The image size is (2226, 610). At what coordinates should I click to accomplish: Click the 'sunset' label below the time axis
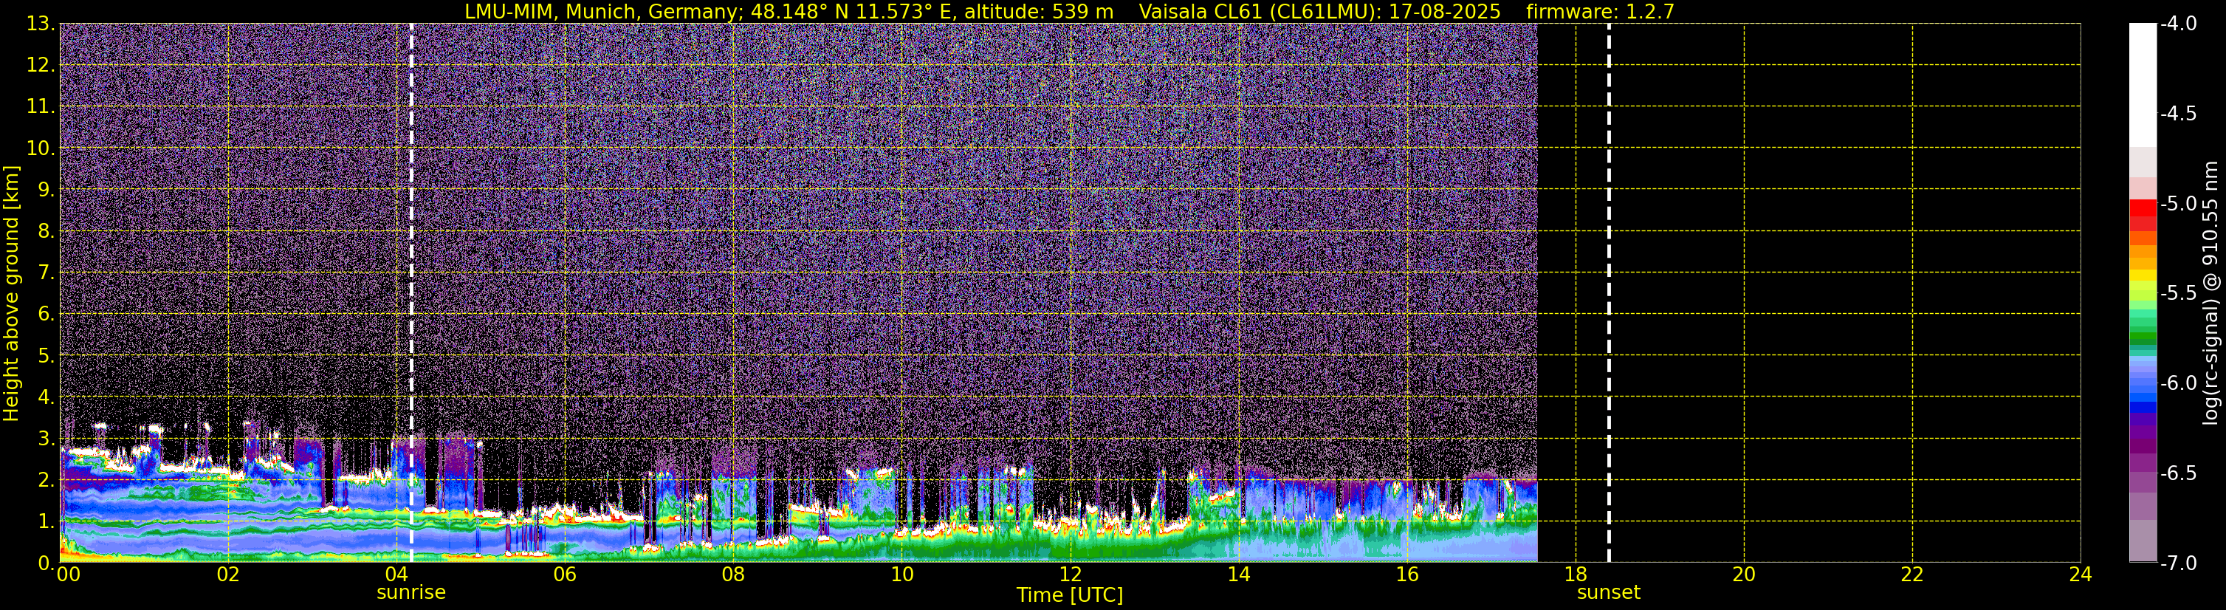[x=1608, y=593]
